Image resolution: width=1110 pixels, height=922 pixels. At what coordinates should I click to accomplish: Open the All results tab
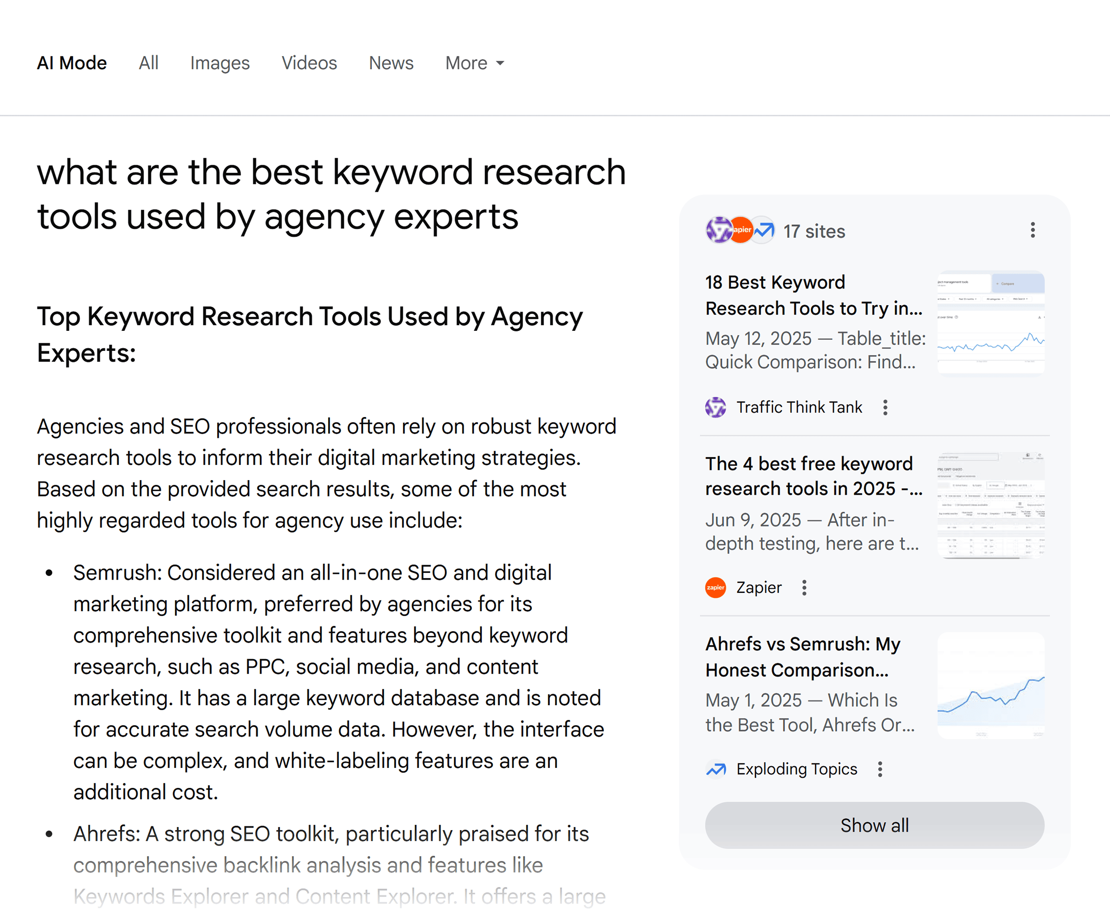[x=149, y=63]
